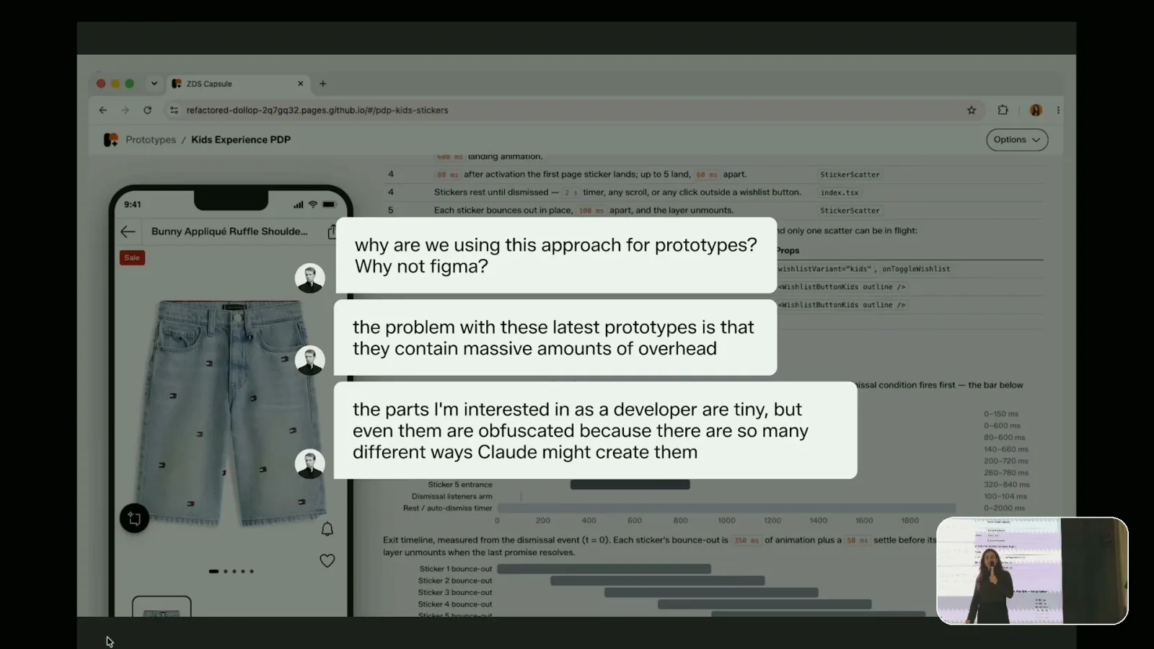Go back with the browser back arrow

tap(102, 110)
